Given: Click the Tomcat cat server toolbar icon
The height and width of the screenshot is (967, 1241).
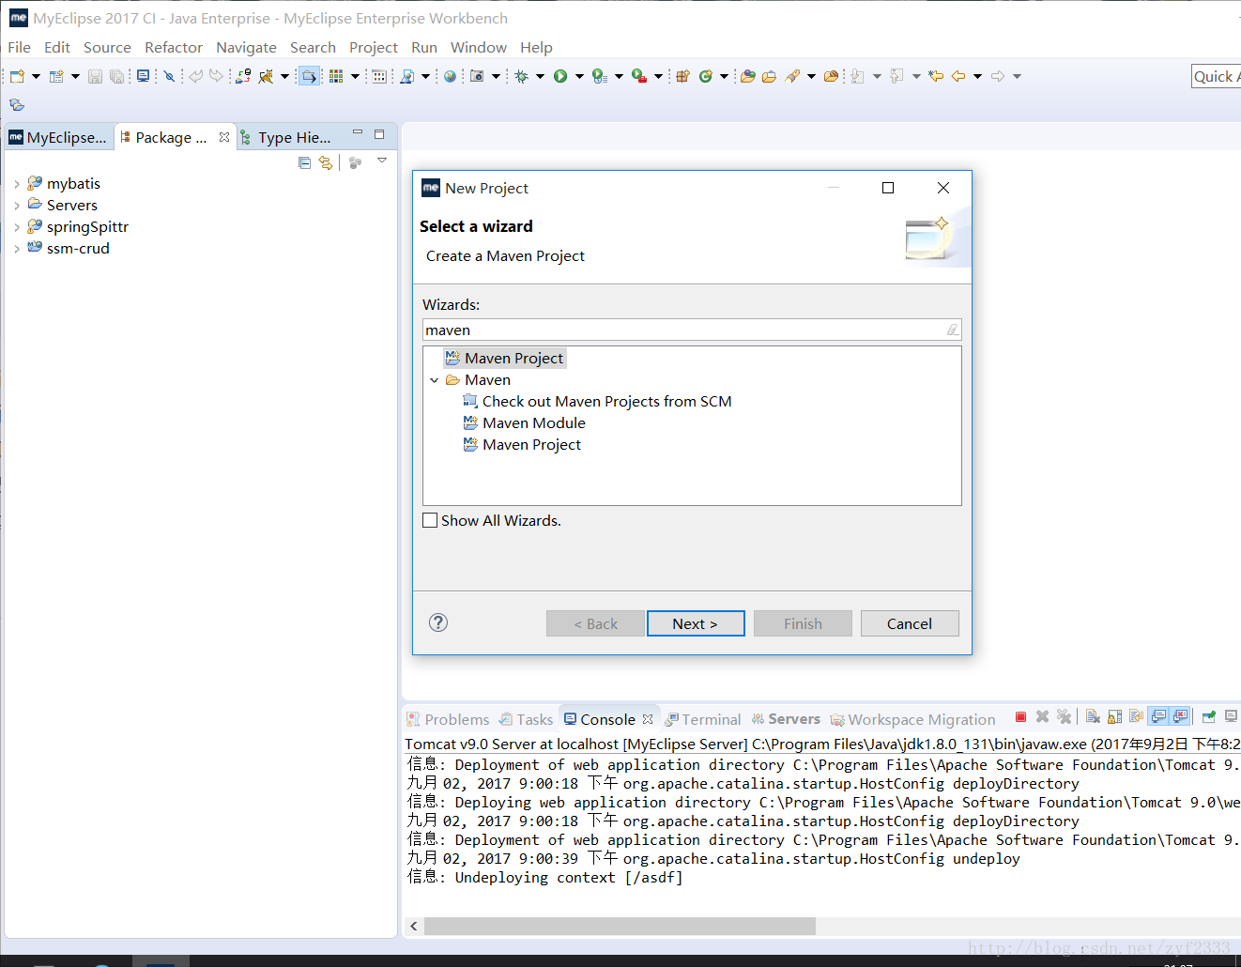Looking at the screenshot, I should (x=266, y=76).
